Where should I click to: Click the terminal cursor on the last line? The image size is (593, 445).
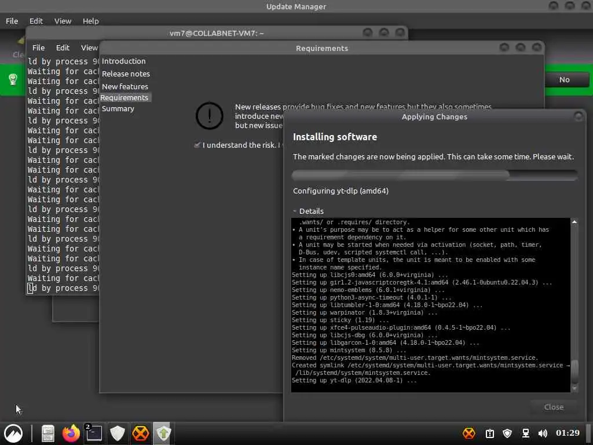[30, 289]
